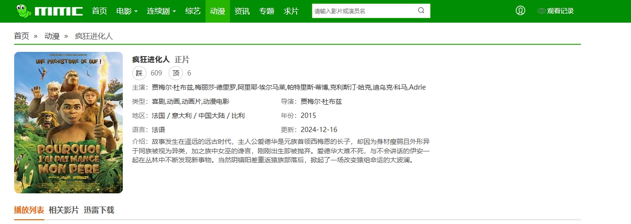631x224 pixels.
Task: Open 观看记录 viewing history
Action: tap(561, 11)
